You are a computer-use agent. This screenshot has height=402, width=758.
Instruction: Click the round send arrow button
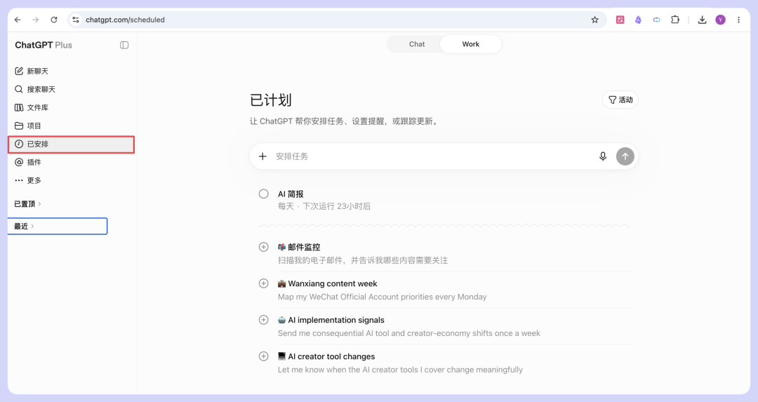(625, 156)
